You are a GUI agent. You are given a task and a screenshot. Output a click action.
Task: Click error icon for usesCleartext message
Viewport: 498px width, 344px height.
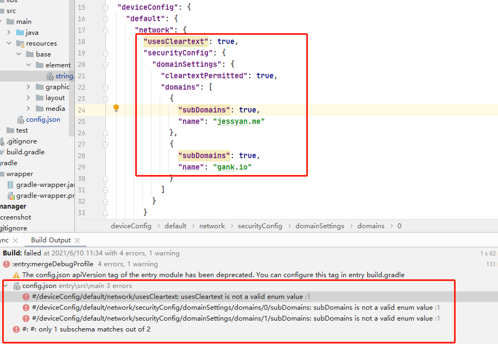[x=26, y=297]
